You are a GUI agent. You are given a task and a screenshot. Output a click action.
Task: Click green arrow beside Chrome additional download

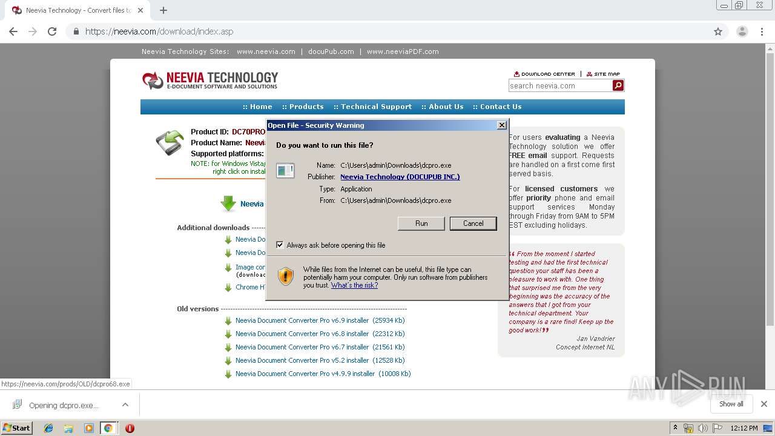pos(228,288)
